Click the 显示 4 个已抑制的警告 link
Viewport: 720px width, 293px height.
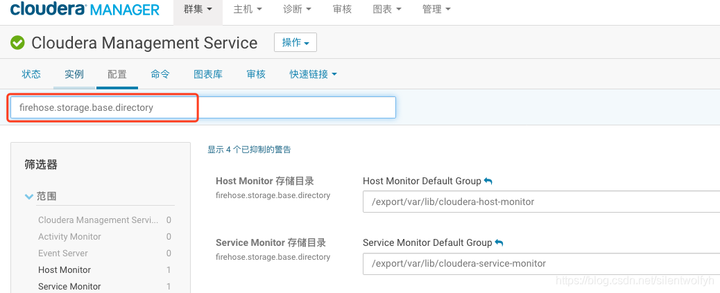[249, 149]
